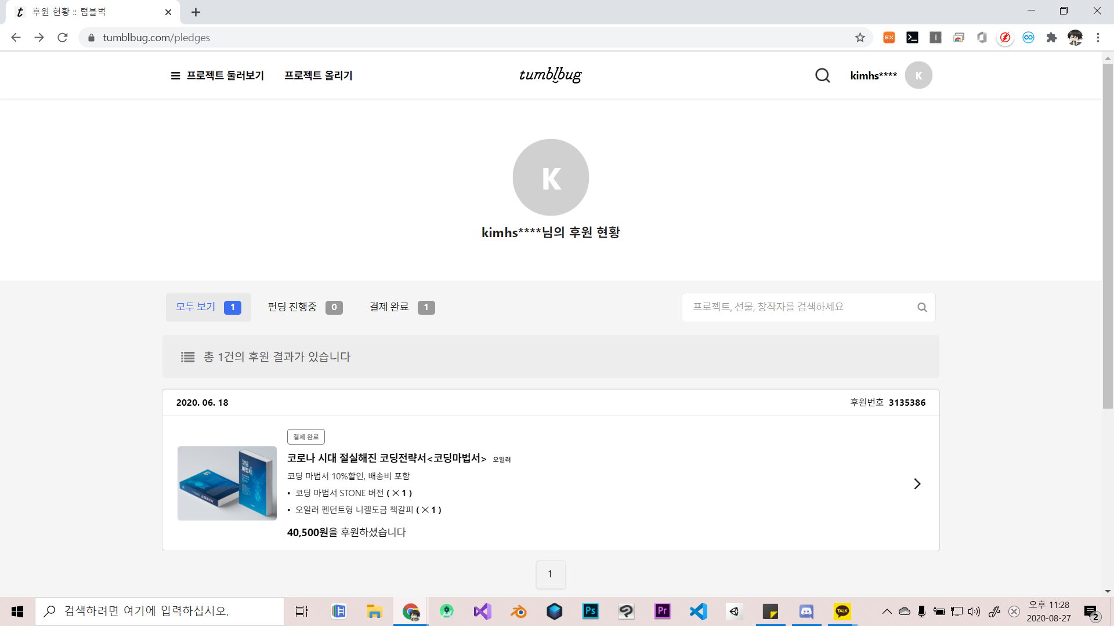Click search icon inside pledge search box
Viewport: 1114px width, 626px height.
[x=922, y=307]
